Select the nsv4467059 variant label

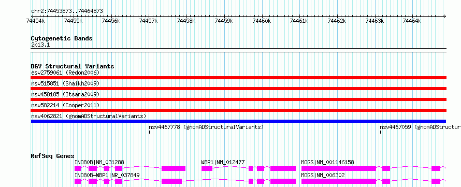click(420, 127)
